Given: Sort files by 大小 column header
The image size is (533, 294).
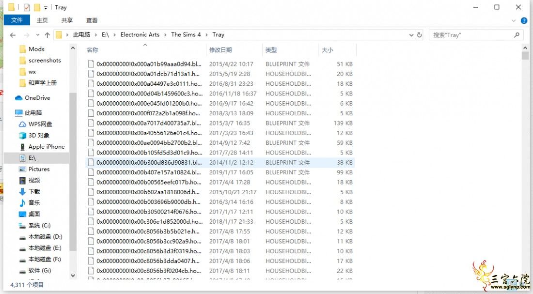Looking at the screenshot, I should (x=327, y=50).
